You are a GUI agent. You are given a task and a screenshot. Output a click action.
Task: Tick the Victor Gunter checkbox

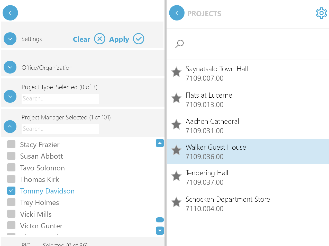[x=11, y=225]
